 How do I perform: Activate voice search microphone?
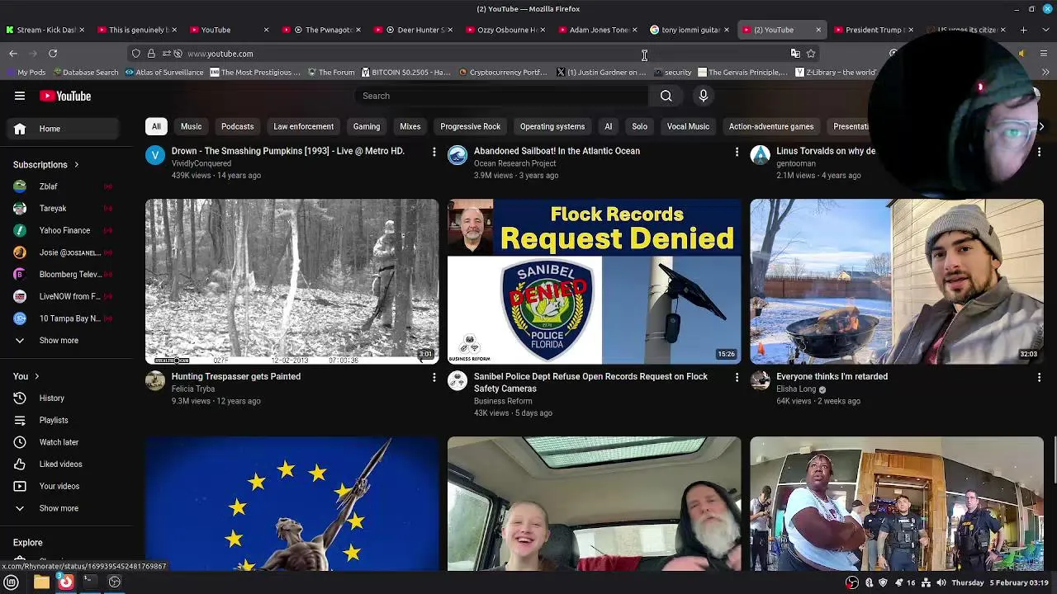(x=704, y=96)
